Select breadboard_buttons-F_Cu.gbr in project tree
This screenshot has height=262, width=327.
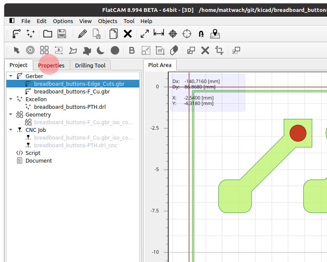[72, 91]
